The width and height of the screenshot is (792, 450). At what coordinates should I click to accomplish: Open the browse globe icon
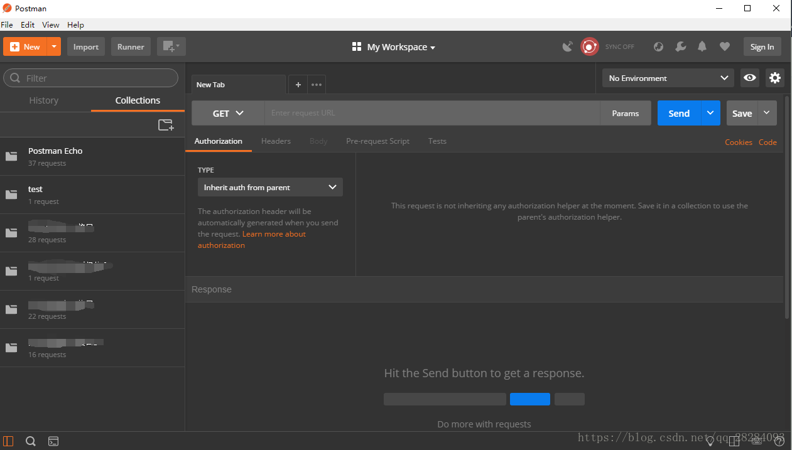[x=658, y=46]
